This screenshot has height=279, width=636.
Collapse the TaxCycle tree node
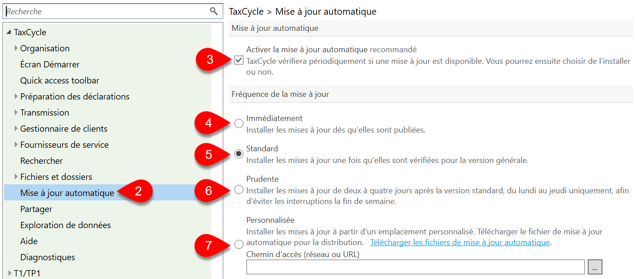9,32
